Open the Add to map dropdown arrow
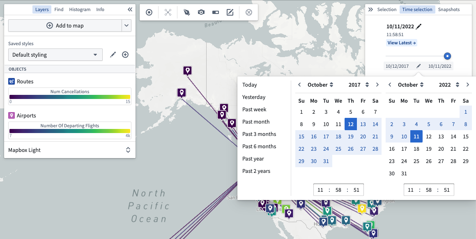Image resolution: width=476 pixels, height=239 pixels. click(x=126, y=25)
